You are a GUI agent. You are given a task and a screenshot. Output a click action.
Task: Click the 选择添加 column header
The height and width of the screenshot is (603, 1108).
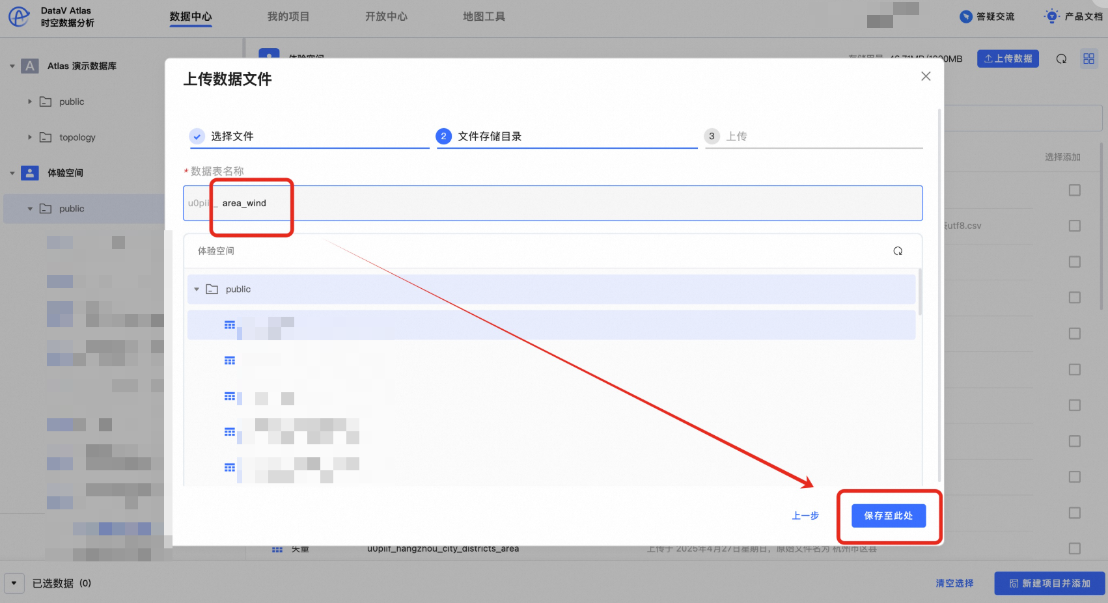tap(1062, 157)
